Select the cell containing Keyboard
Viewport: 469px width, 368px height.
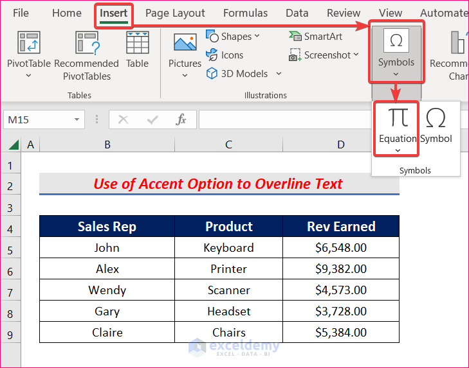point(228,247)
